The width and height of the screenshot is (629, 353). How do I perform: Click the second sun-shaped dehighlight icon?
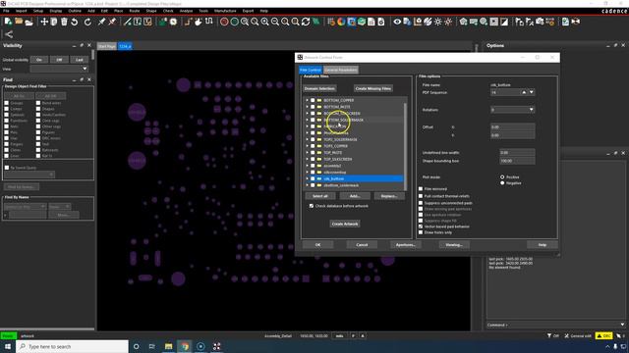point(448,22)
